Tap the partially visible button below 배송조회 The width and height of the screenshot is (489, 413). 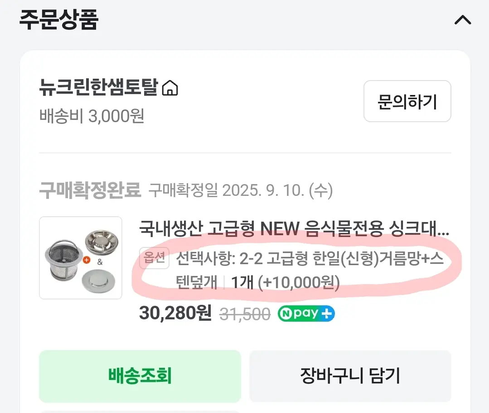[140, 411]
